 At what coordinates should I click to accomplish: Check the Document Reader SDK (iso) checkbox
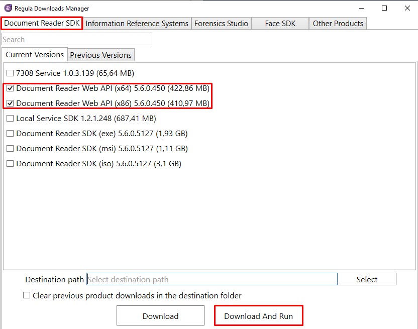click(x=10, y=163)
